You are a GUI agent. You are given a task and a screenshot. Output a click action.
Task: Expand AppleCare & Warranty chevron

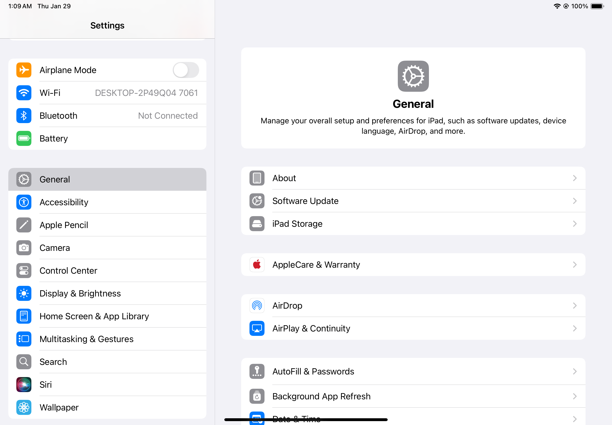pos(575,265)
